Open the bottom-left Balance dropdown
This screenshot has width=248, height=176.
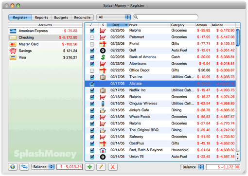click(x=43, y=167)
